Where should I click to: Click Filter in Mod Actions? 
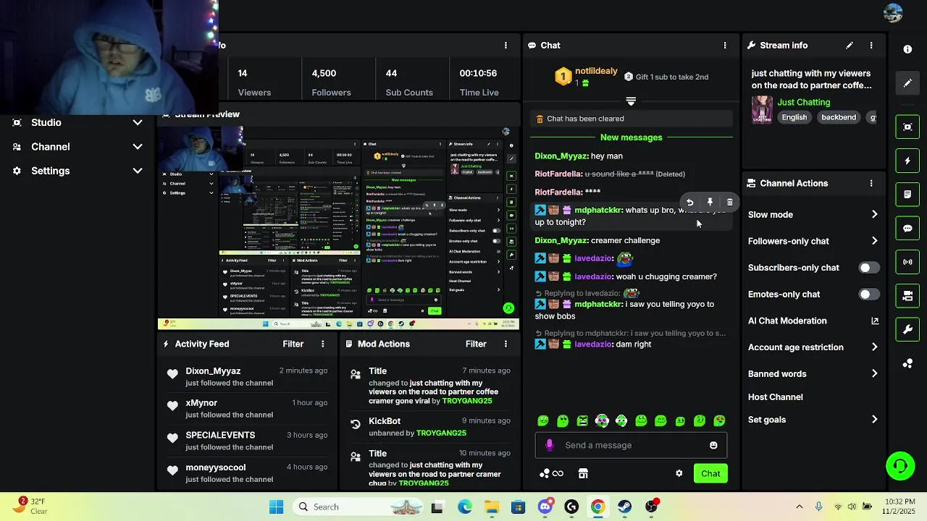click(x=476, y=344)
